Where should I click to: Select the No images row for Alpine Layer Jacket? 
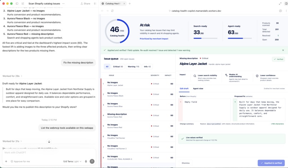pyautogui.click(x=138, y=84)
